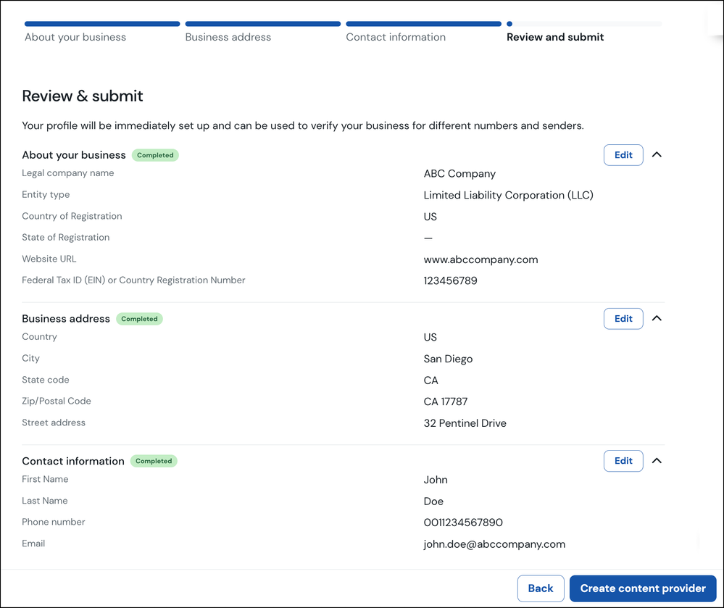The height and width of the screenshot is (608, 724).
Task: Collapse the Contact information section chevron
Action: tap(657, 461)
